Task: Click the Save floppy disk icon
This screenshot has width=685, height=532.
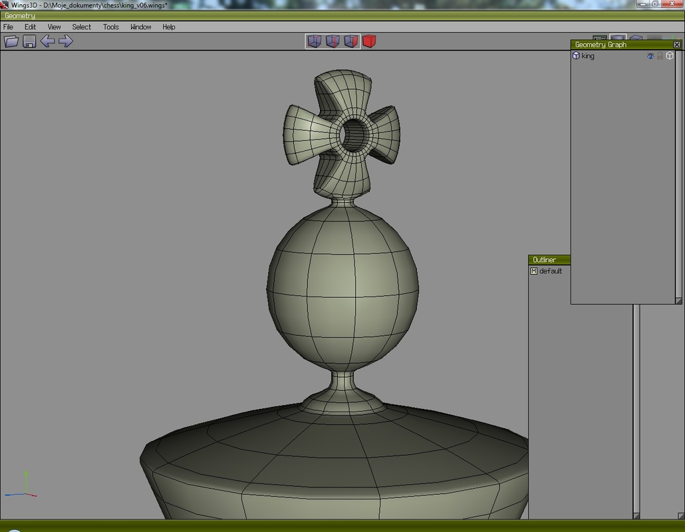Action: coord(29,42)
